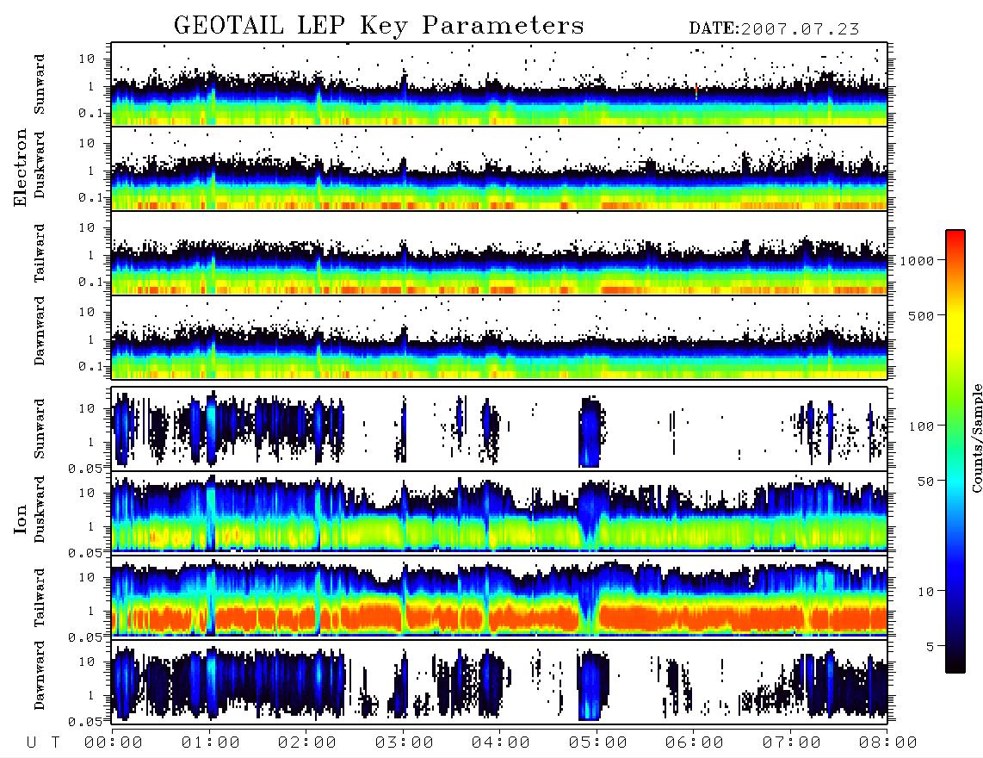Select the Electron Duskward panel label
The width and height of the screenshot is (983, 758).
pos(40,165)
